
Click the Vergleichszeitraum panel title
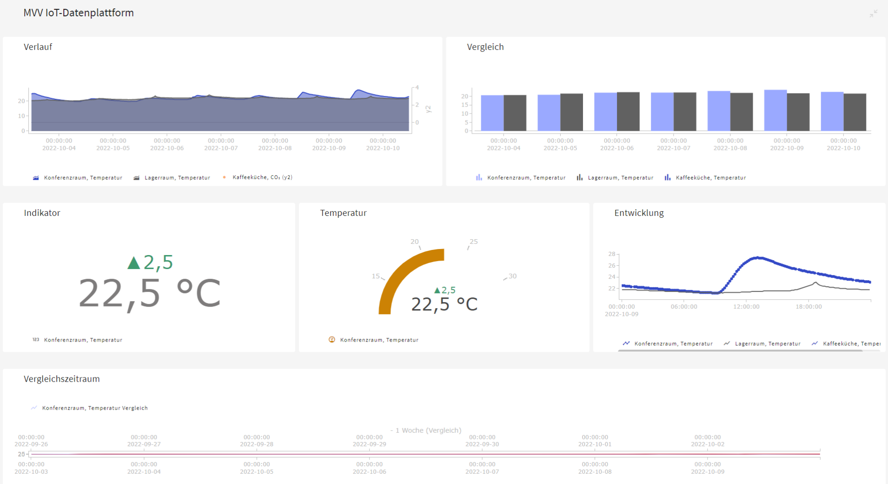[x=62, y=379]
